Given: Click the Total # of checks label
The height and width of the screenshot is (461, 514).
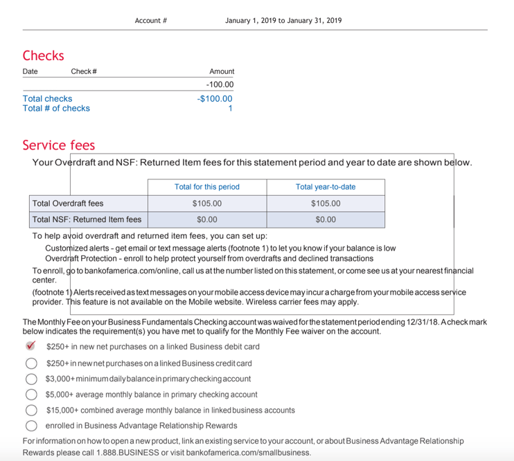Looking at the screenshot, I should tap(56, 109).
